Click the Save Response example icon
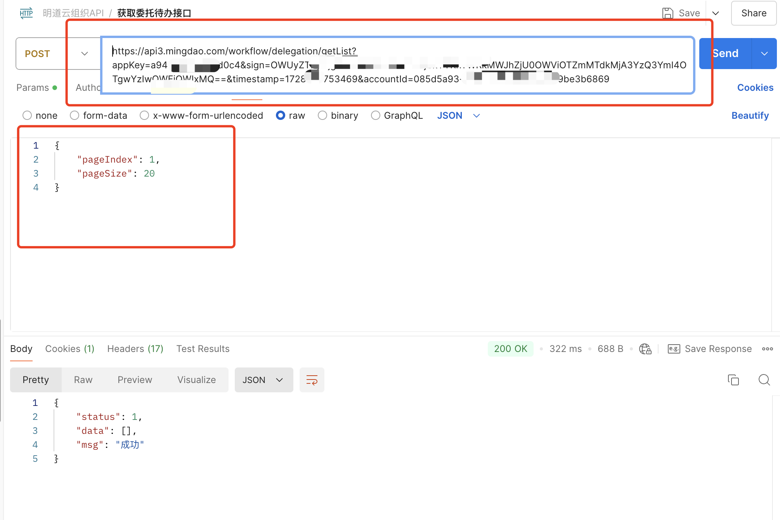Image resolution: width=780 pixels, height=520 pixels. tap(674, 349)
